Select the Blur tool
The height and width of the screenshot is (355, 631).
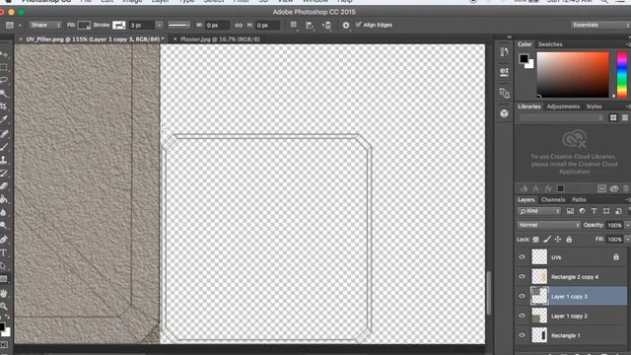[x=4, y=213]
